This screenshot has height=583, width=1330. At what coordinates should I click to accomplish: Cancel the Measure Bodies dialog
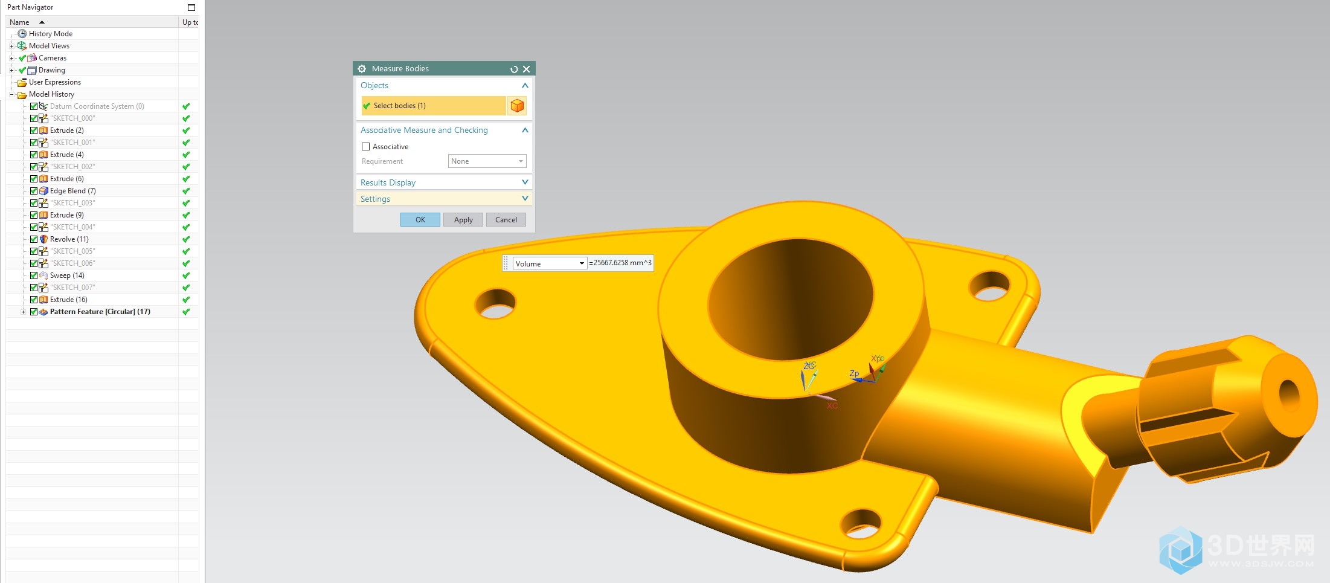pyautogui.click(x=506, y=220)
